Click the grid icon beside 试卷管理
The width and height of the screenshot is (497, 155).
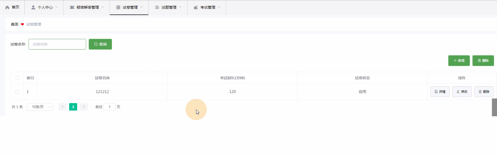[x=118, y=7]
